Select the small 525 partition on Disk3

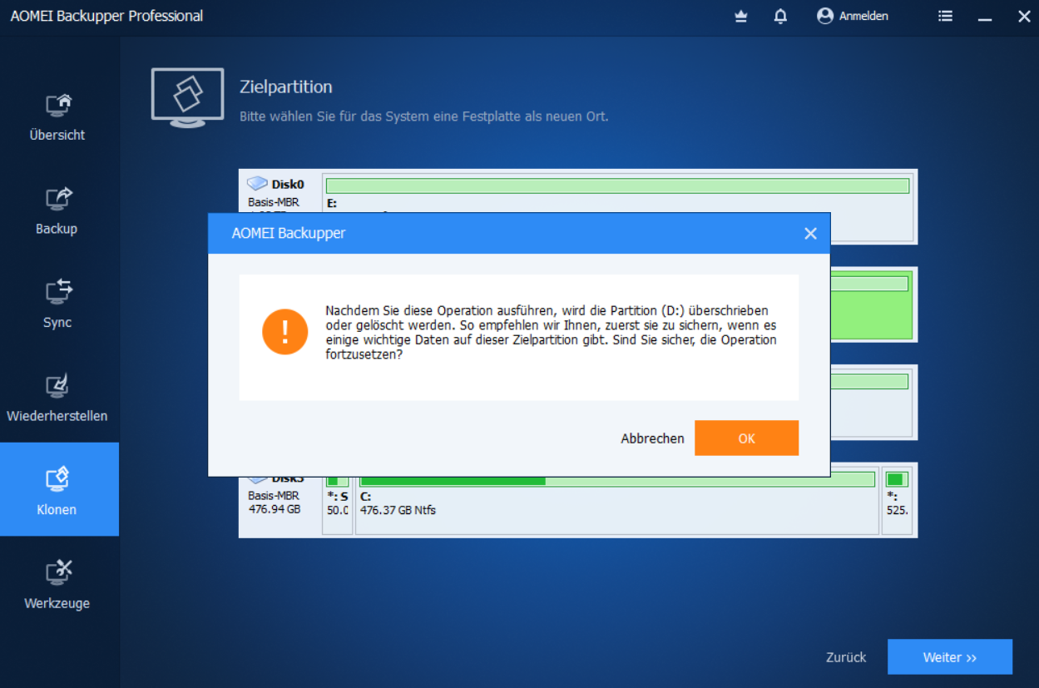897,499
